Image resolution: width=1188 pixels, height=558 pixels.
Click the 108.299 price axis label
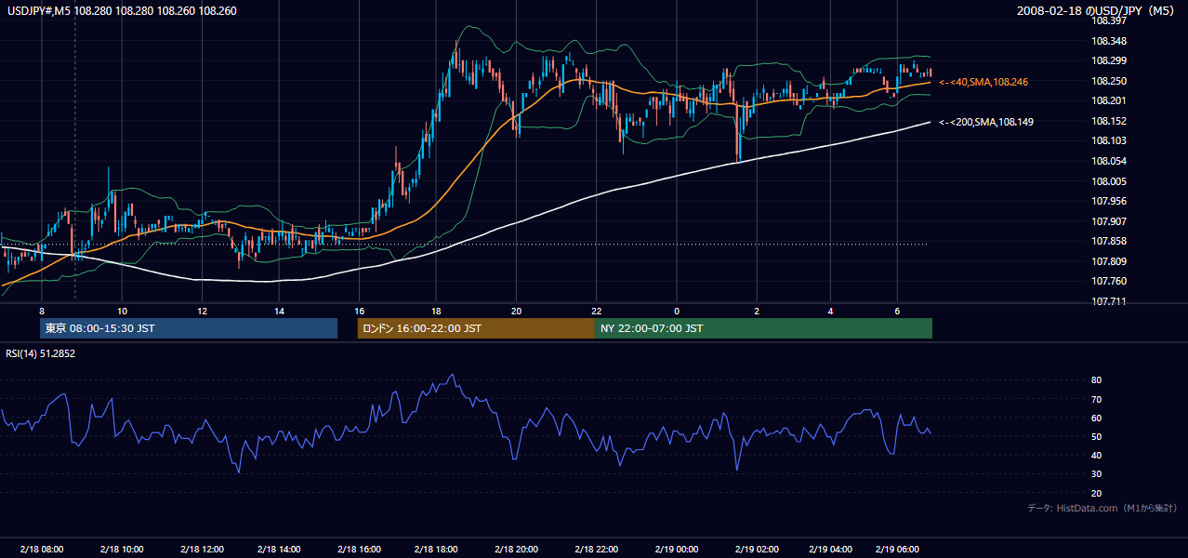(1109, 60)
